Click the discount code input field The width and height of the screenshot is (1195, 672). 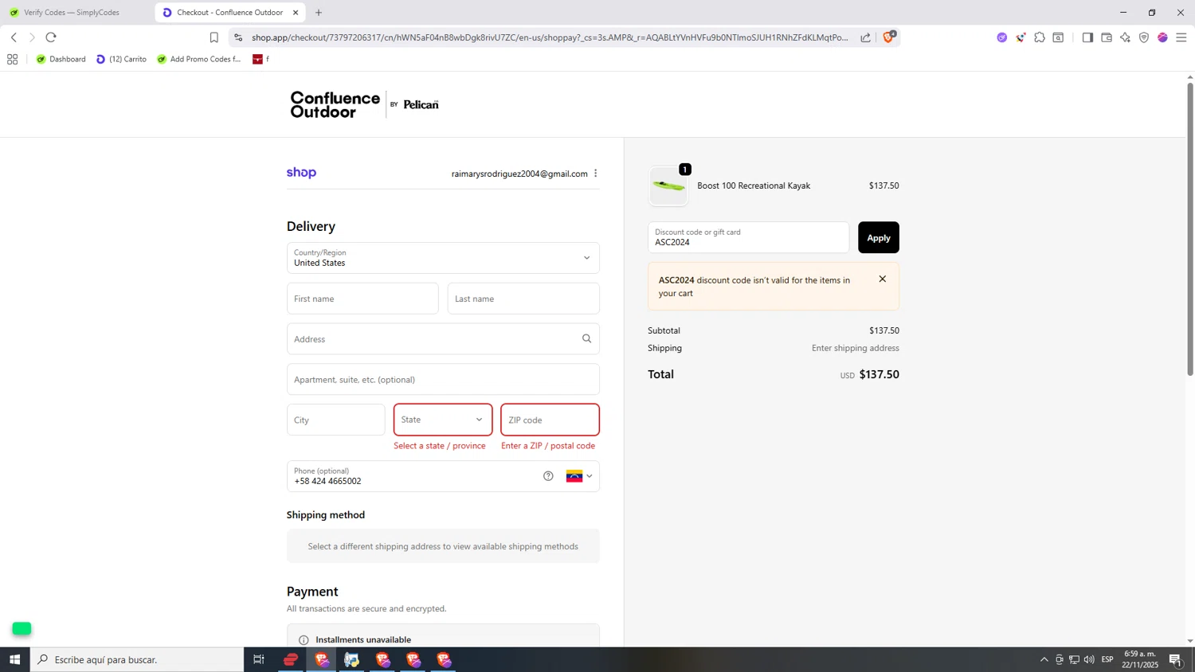pyautogui.click(x=748, y=237)
